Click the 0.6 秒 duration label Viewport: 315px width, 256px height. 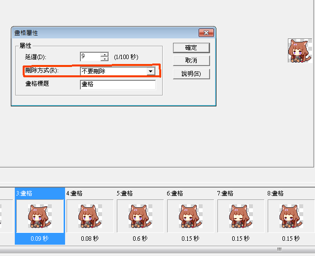(140, 239)
